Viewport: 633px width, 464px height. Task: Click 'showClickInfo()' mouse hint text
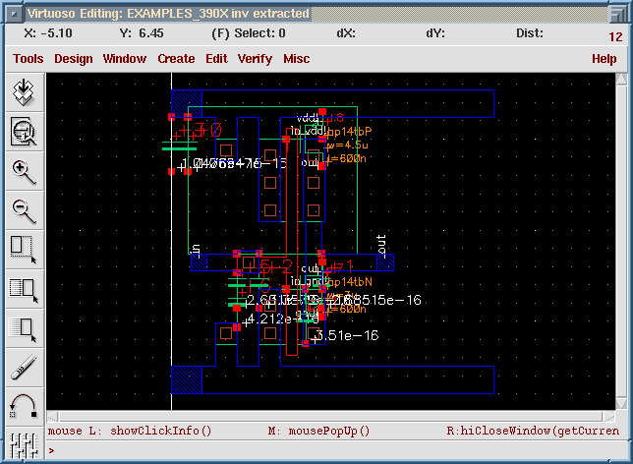pyautogui.click(x=160, y=431)
